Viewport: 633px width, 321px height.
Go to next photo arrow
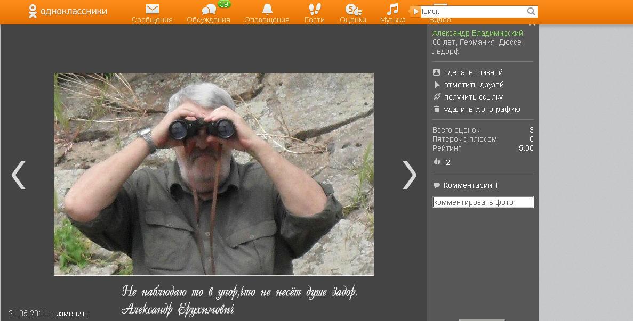point(409,175)
